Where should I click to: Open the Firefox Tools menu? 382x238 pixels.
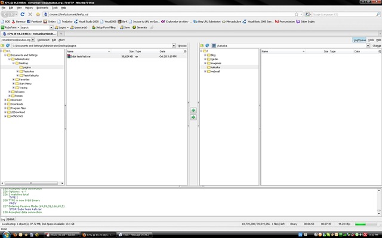pyautogui.click(x=55, y=8)
